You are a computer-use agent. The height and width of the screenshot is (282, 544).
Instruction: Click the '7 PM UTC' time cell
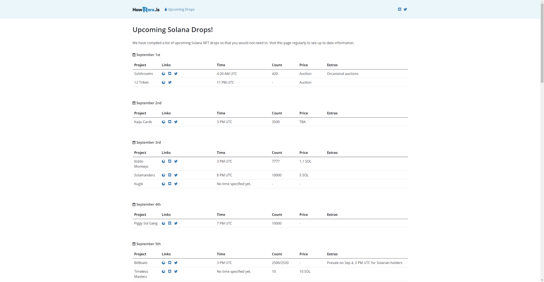[x=224, y=223]
